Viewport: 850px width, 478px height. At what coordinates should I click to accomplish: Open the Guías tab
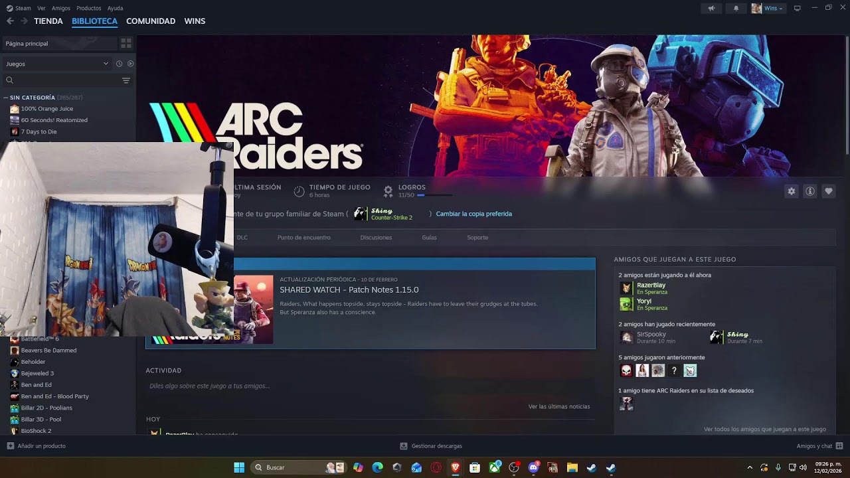(x=429, y=238)
